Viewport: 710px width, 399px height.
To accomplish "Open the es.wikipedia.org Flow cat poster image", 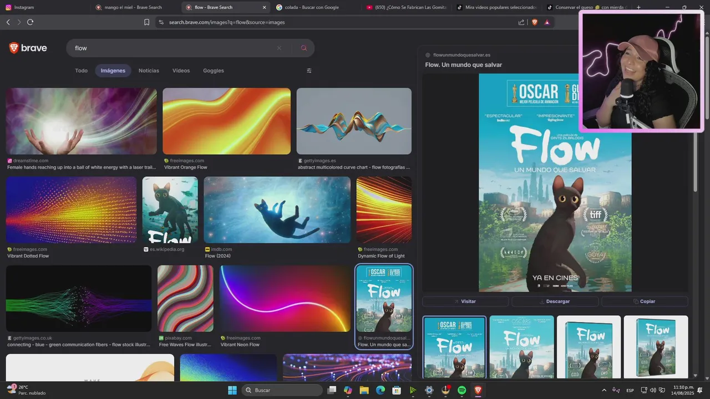I will (x=170, y=209).
